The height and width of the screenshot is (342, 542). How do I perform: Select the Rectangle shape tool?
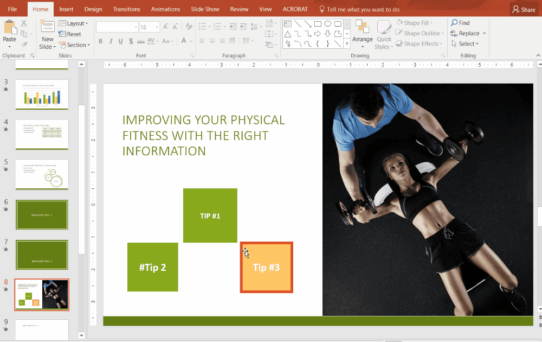click(318, 23)
